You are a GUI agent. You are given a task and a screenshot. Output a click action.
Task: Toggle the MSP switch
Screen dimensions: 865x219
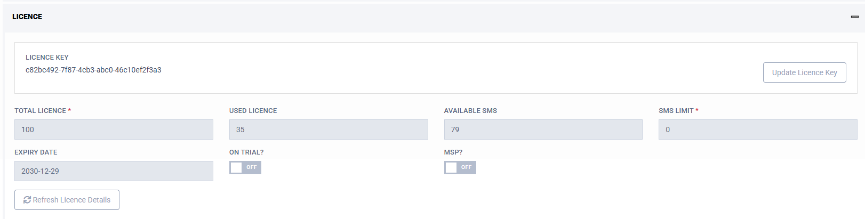point(460,167)
